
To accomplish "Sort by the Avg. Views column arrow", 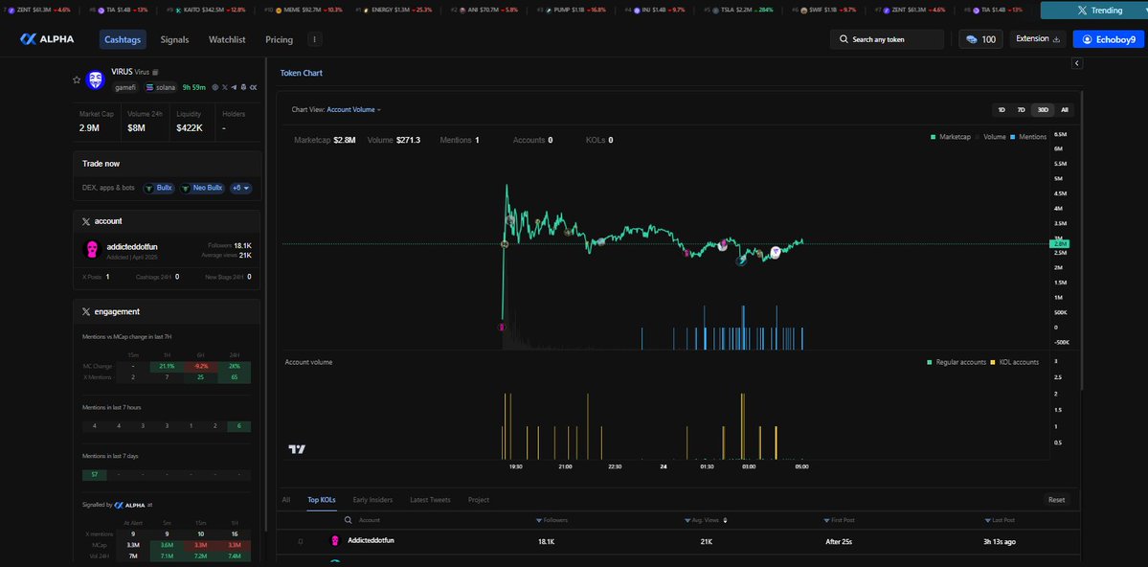I will [687, 521].
